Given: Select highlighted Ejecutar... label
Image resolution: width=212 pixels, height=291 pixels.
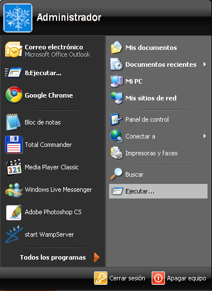Looking at the screenshot, I should (140, 191).
